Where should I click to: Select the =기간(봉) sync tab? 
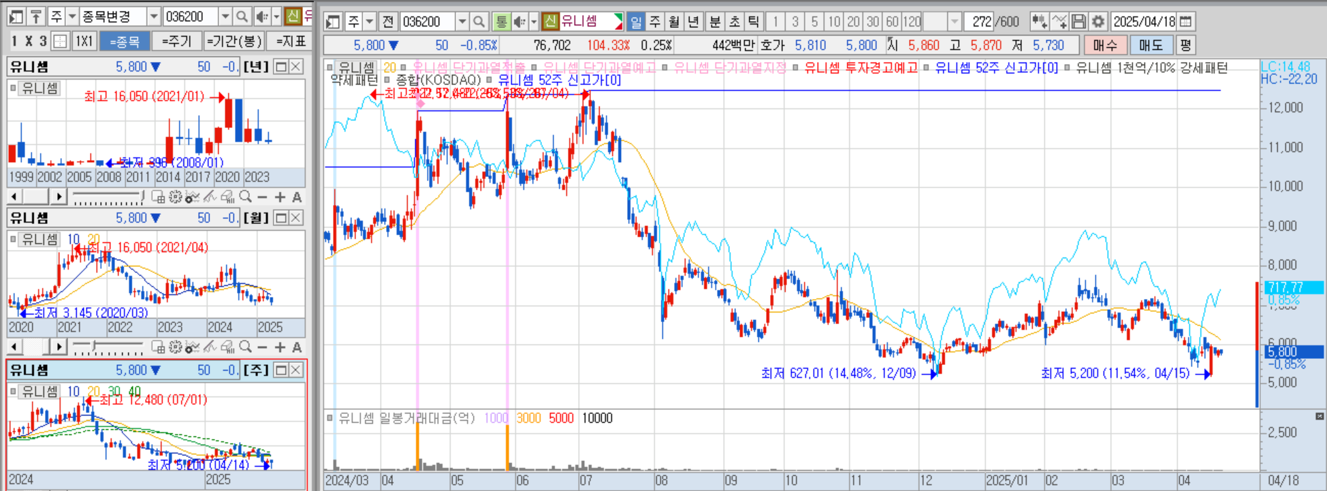tap(234, 41)
